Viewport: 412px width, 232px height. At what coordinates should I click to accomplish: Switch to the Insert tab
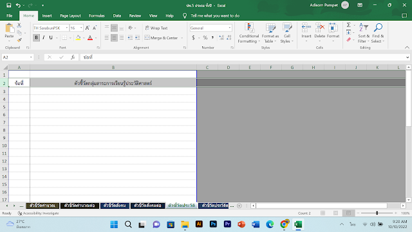pos(47,15)
